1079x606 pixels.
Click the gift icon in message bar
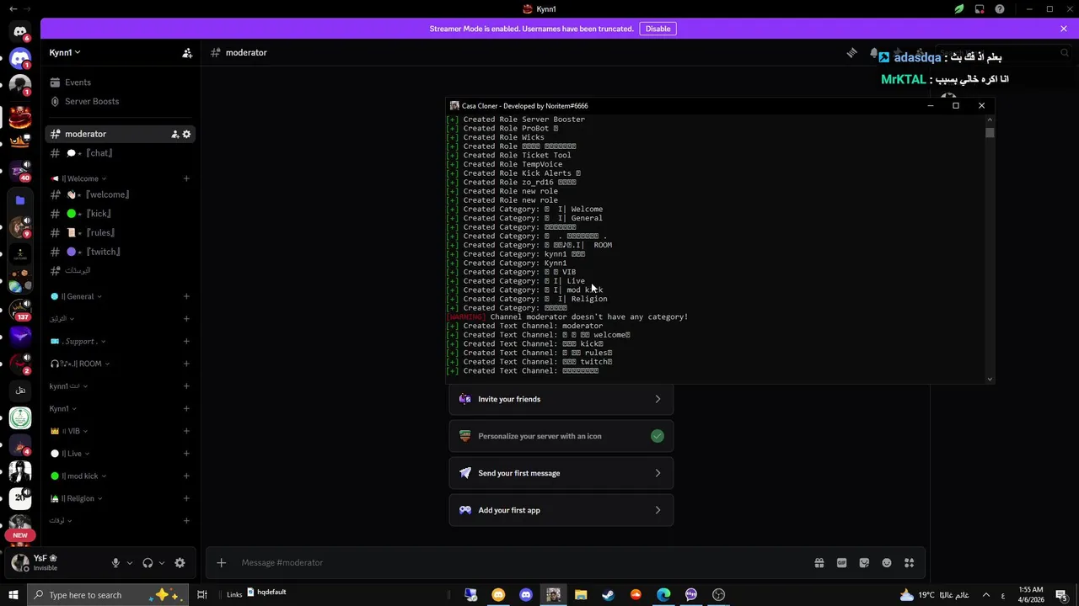[819, 563]
